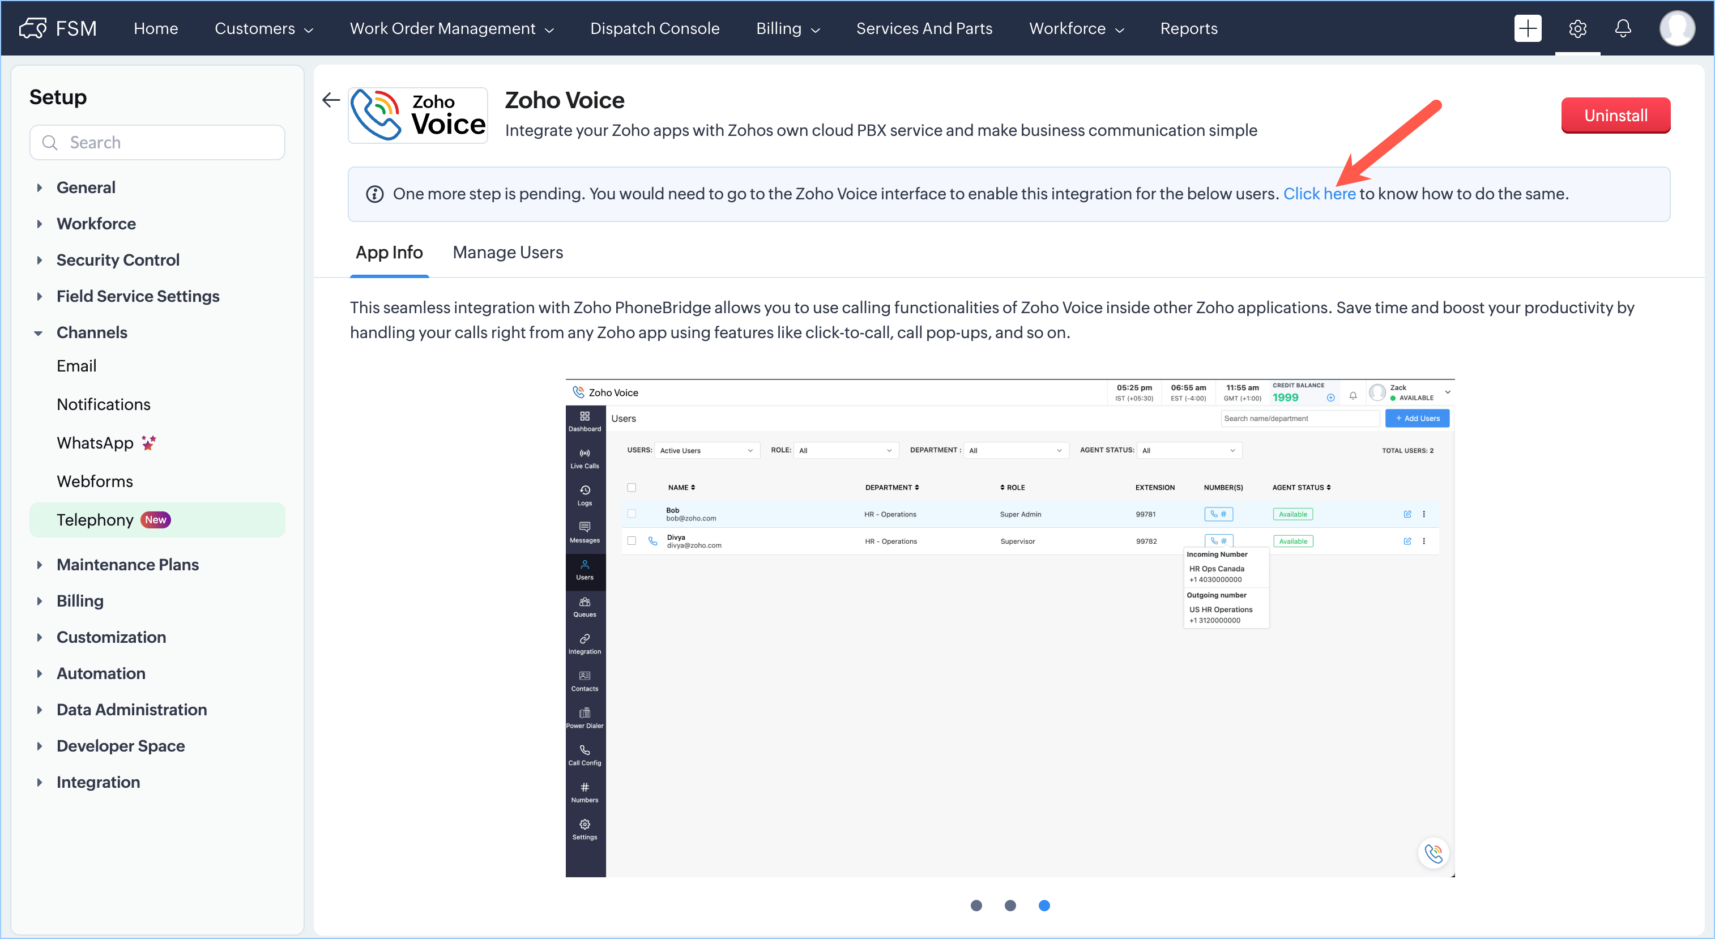Open the Dispatch Console menu item

[x=654, y=29]
